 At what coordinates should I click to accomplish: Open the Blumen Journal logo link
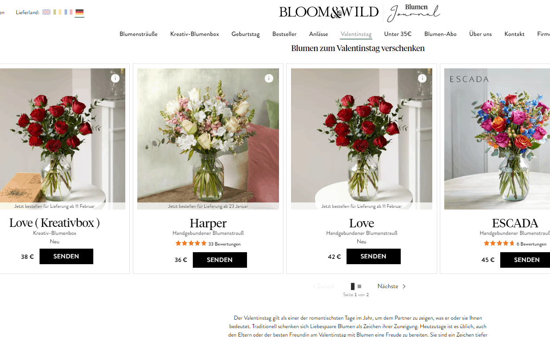click(x=414, y=13)
